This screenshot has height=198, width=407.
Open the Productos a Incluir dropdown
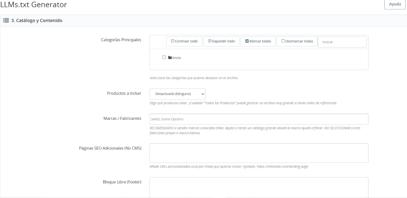(x=177, y=94)
